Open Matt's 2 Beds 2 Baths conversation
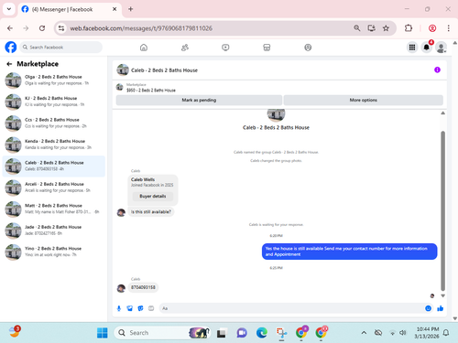Screen dimensions: 458x343 [x=54, y=209]
